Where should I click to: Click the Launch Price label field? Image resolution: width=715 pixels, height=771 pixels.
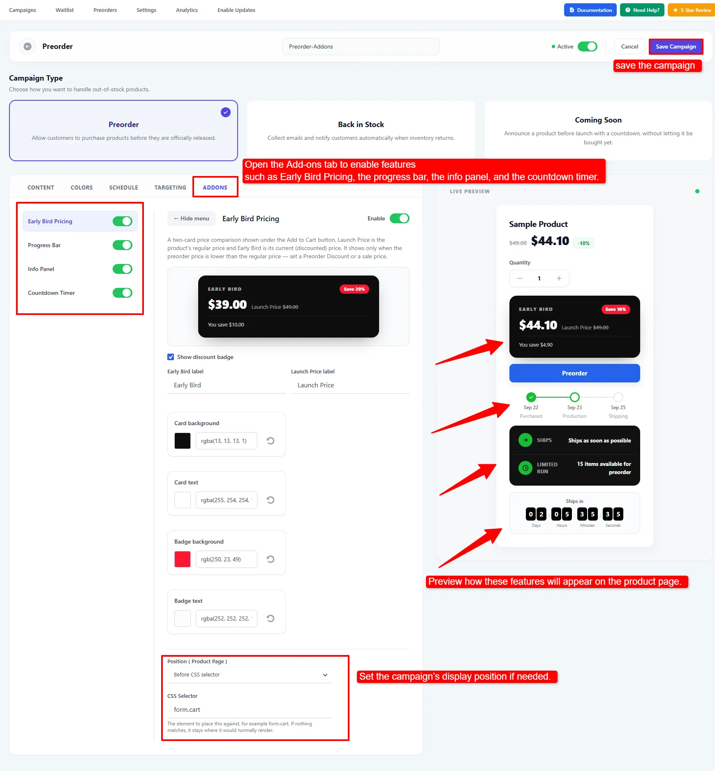pos(350,385)
